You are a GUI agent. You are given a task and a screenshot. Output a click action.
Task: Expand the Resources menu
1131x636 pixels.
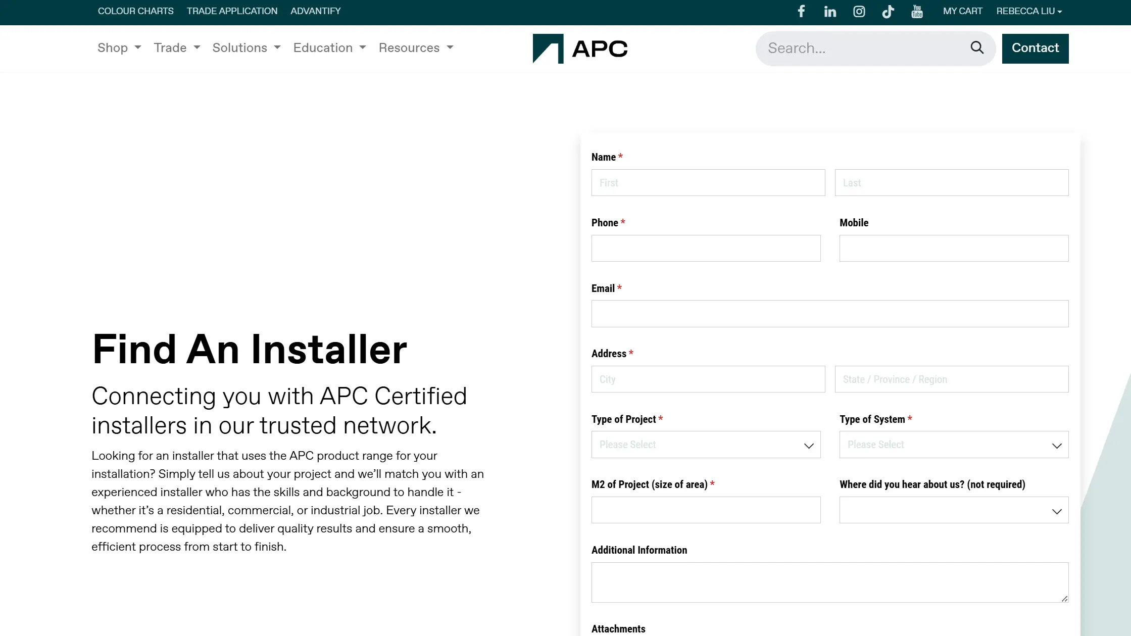(x=416, y=47)
